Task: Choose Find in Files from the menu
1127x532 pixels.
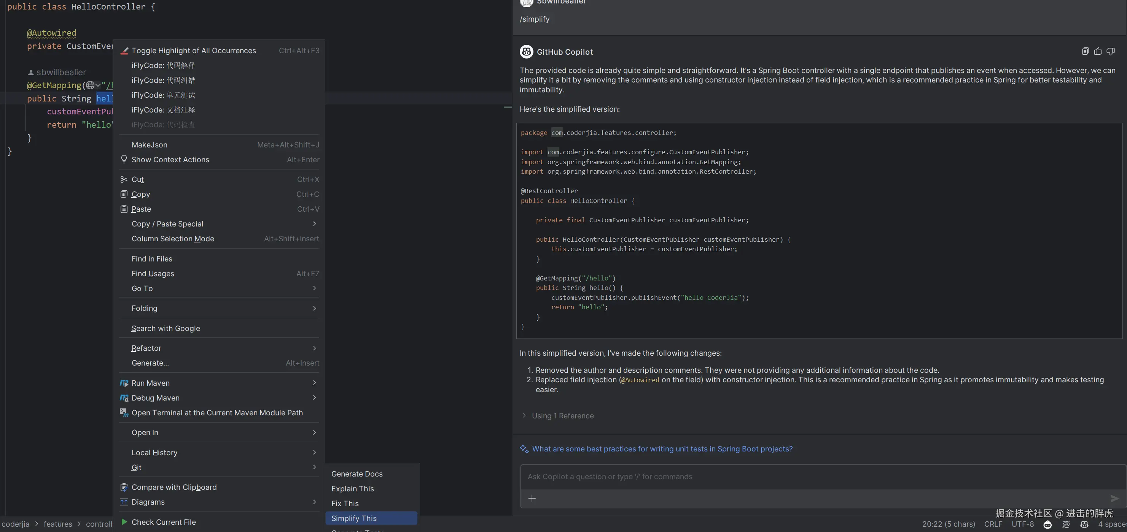Action: tap(219, 258)
